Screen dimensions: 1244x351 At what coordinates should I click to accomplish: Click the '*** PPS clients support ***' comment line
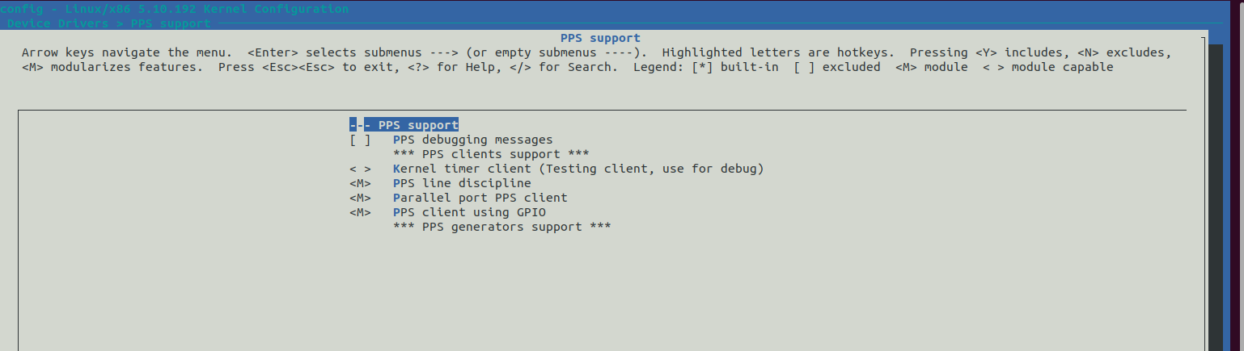pyautogui.click(x=491, y=154)
